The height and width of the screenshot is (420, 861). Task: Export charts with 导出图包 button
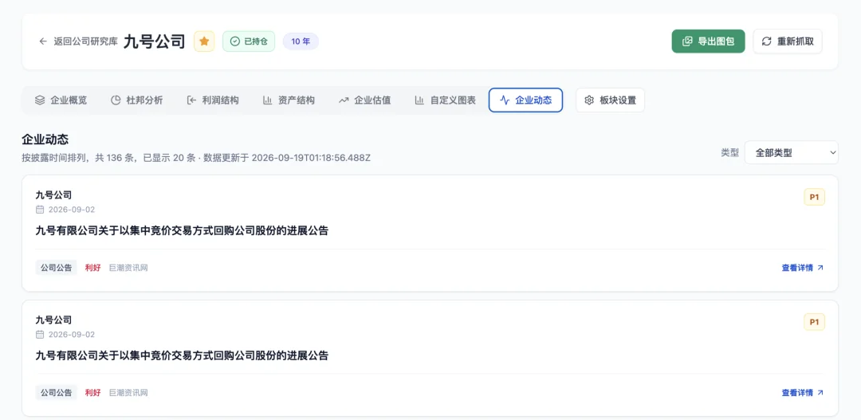[x=709, y=41]
